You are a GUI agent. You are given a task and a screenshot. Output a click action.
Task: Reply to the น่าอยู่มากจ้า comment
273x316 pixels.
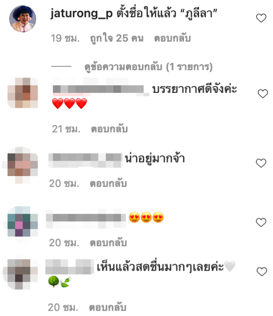click(x=108, y=184)
